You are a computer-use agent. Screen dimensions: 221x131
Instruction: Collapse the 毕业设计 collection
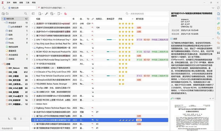coord(4,23)
